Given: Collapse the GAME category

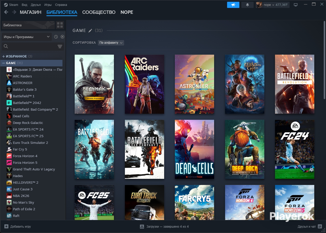Looking at the screenshot, I should 4,63.
